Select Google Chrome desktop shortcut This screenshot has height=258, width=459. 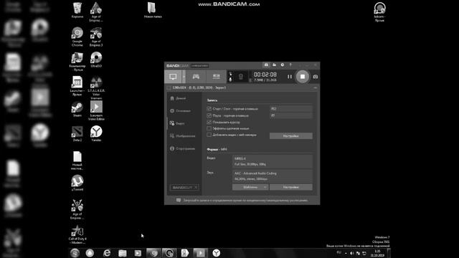point(77,37)
